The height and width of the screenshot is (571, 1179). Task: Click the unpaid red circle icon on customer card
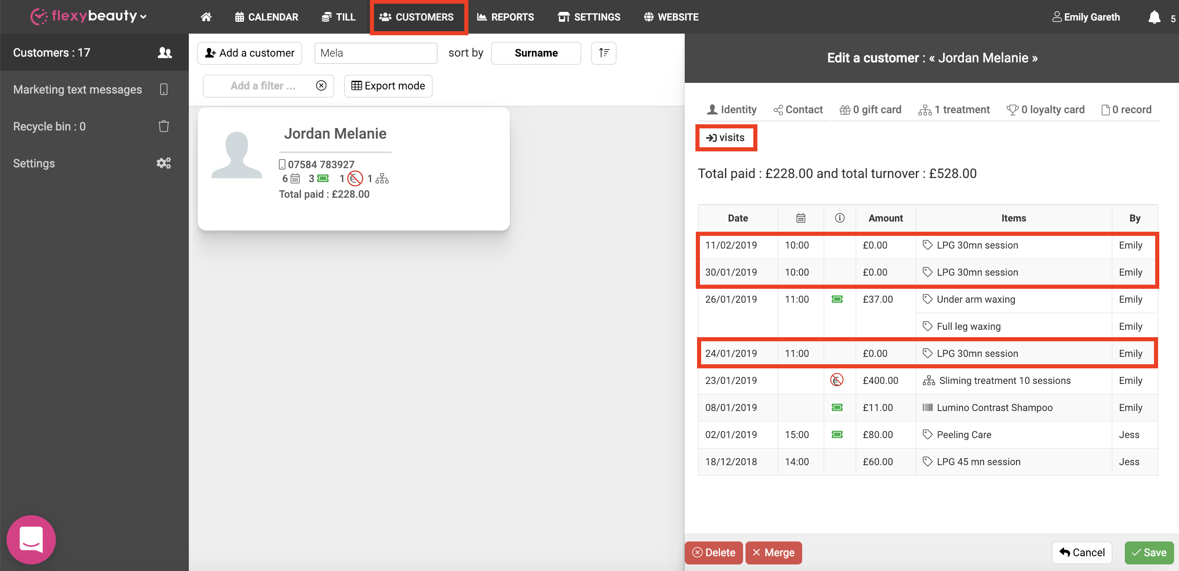[x=355, y=178]
